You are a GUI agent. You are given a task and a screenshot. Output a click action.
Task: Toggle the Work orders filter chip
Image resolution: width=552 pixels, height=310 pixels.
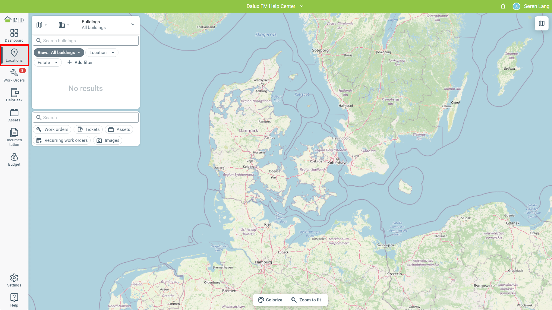click(x=52, y=129)
